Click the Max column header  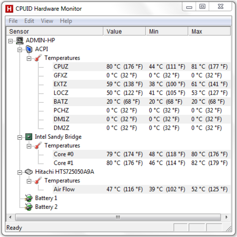coord(209,31)
